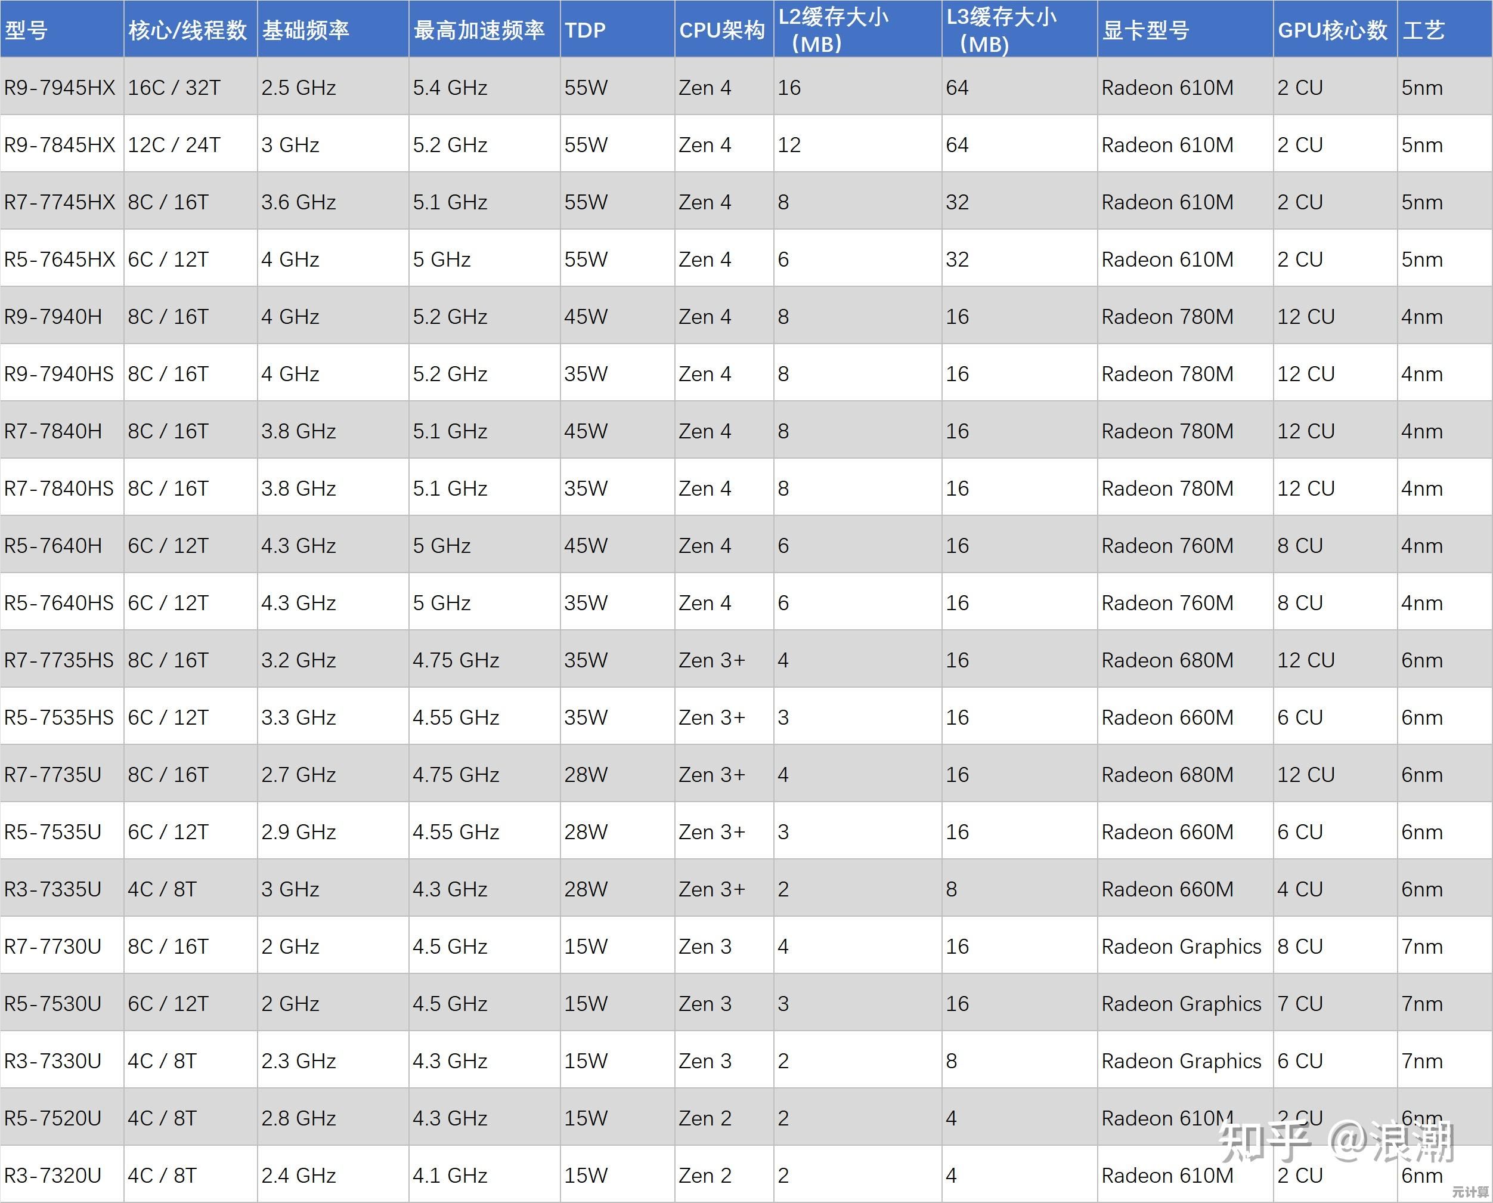The image size is (1493, 1203).
Task: Click the 显卡型号 column header
Action: click(x=1145, y=30)
